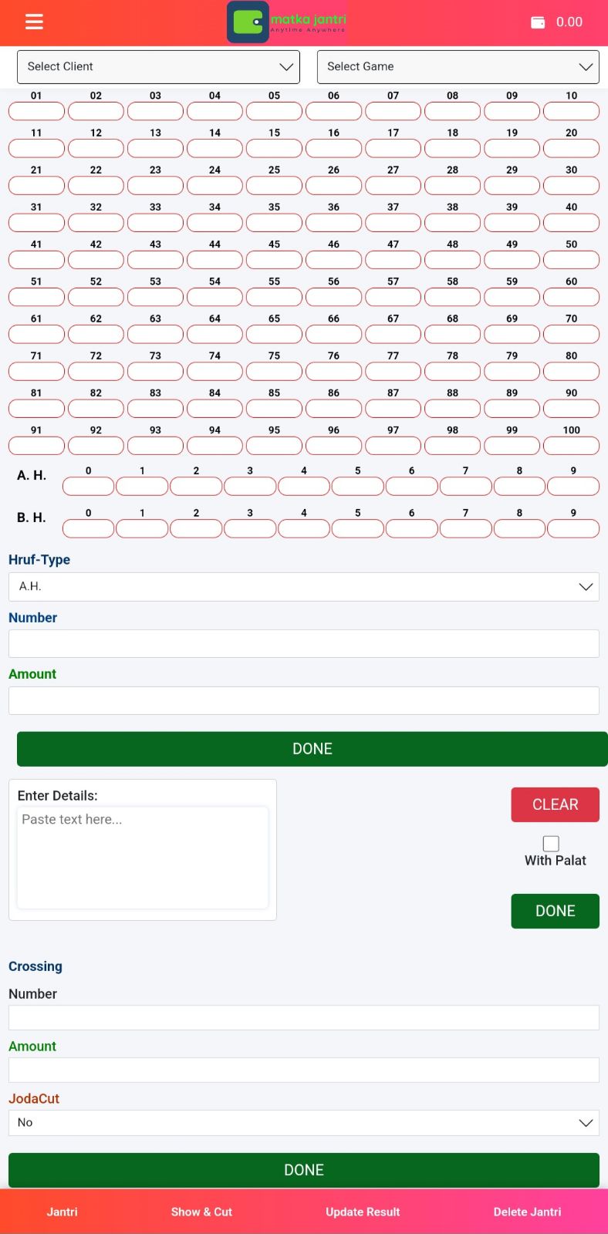Switch to the Jantri tab
This screenshot has width=608, height=1234.
(x=62, y=1212)
